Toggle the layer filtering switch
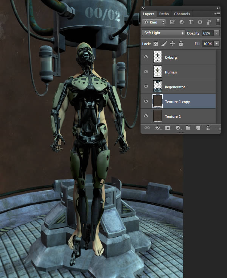 218,22
